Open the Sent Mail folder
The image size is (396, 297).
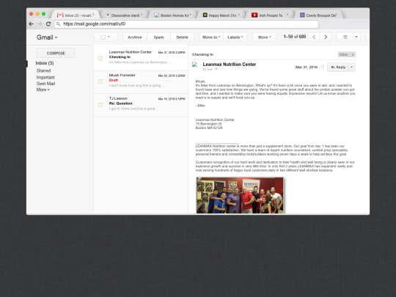pyautogui.click(x=45, y=84)
